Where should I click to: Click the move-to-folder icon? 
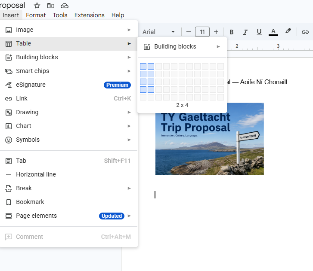click(51, 6)
